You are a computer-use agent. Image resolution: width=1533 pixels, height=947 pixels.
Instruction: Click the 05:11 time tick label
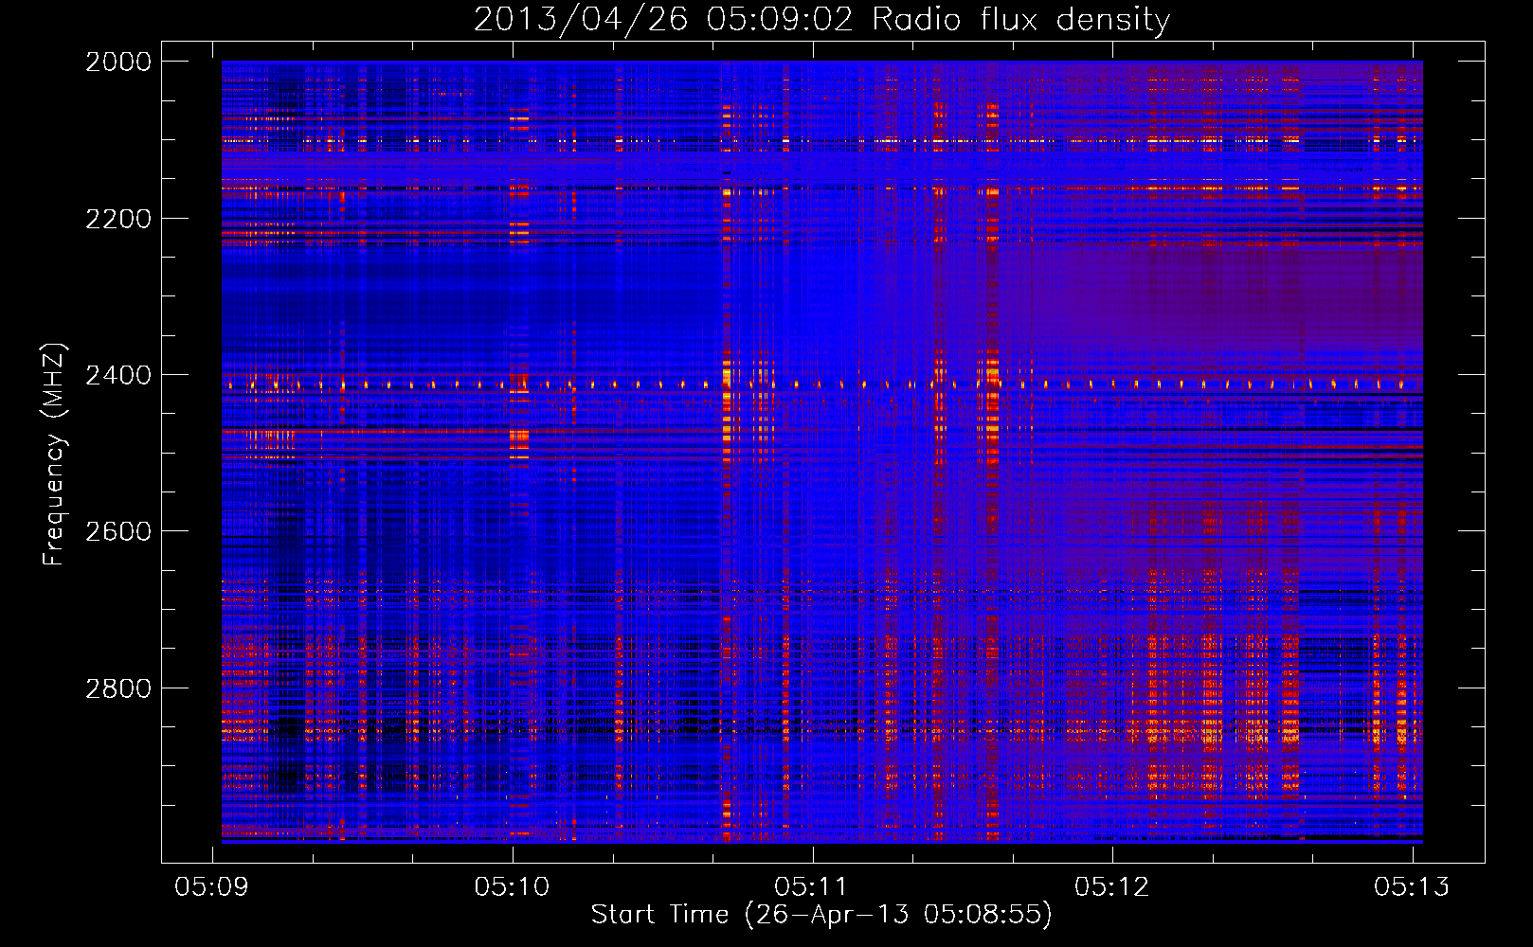pos(812,886)
